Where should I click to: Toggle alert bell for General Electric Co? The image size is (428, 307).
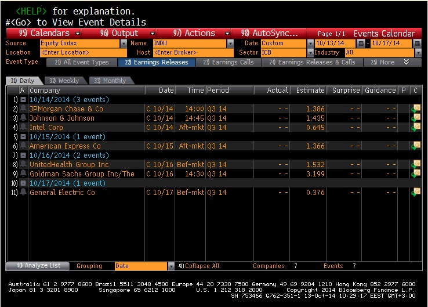pyautogui.click(x=23, y=192)
